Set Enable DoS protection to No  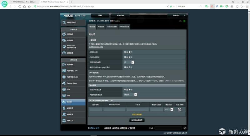[130, 57]
